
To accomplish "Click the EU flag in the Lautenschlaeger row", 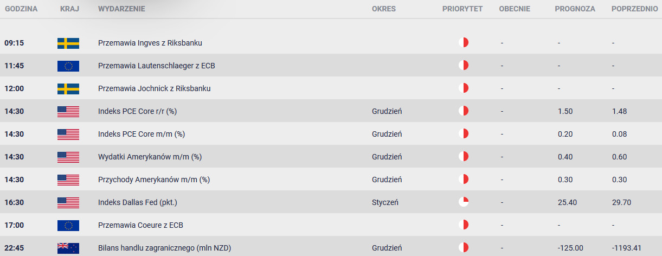I will [68, 66].
